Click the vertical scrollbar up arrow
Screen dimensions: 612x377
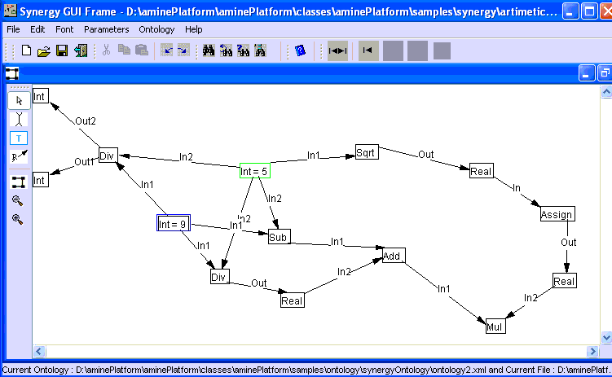(606, 92)
